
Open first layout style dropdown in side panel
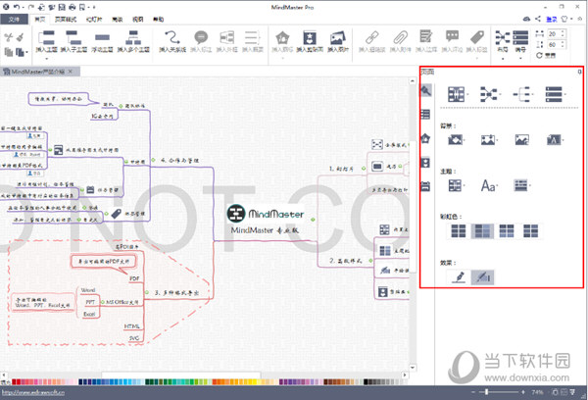click(x=458, y=94)
